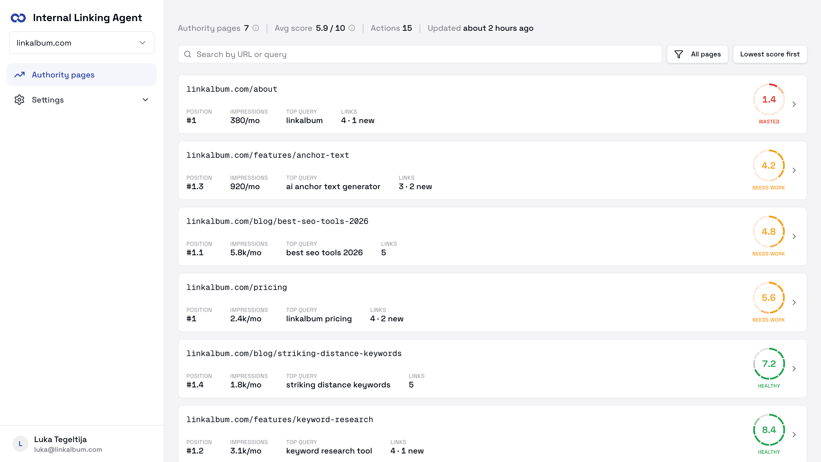
Task: Select Authority pages in sidebar
Action: 82,75
